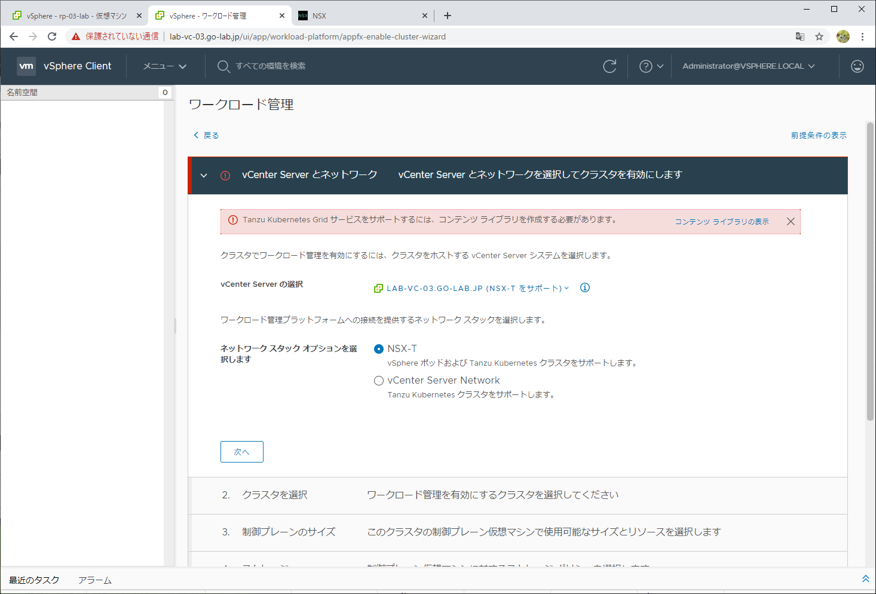The width and height of the screenshot is (876, 594).
Task: Go forward in the browser
Action: tap(33, 36)
